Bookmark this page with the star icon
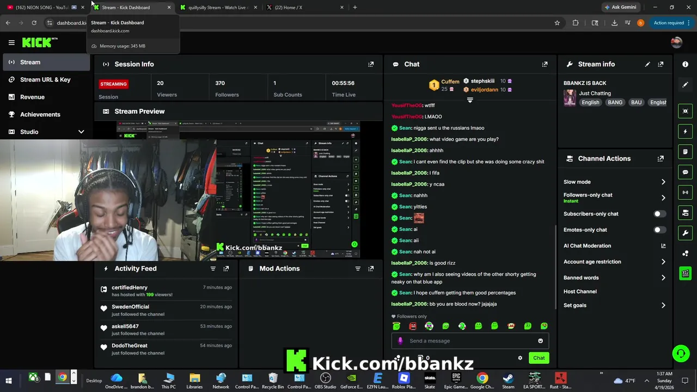Image resolution: width=697 pixels, height=392 pixels. (x=557, y=23)
